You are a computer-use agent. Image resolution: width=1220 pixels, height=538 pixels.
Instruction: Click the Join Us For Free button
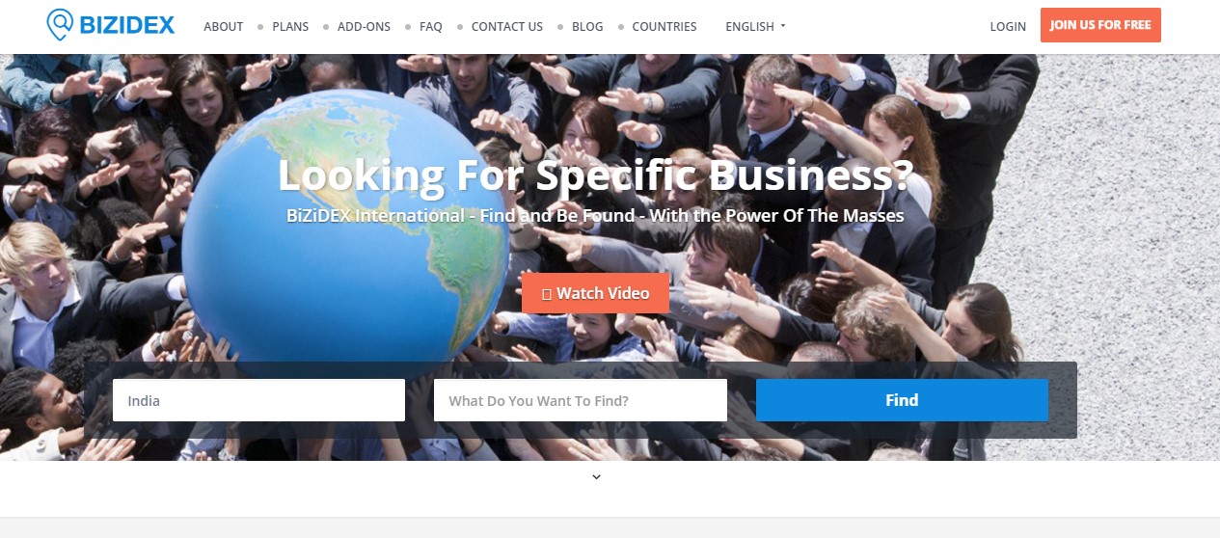pyautogui.click(x=1100, y=25)
